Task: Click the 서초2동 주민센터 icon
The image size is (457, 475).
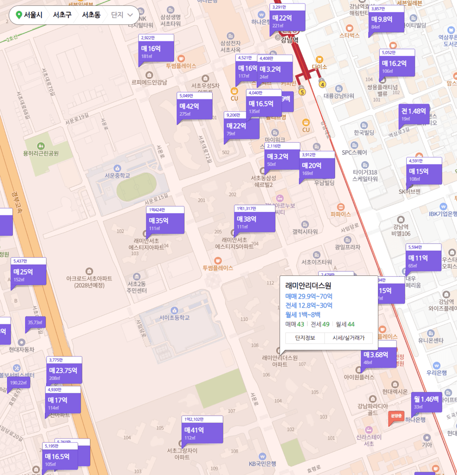Action: point(136,277)
